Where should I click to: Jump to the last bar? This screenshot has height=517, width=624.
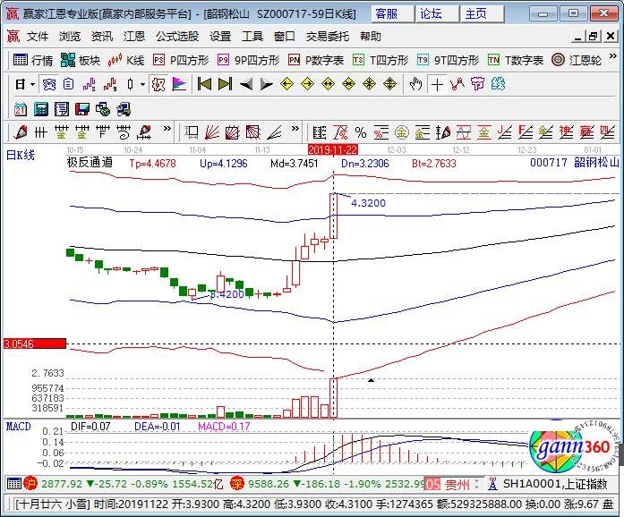225,84
